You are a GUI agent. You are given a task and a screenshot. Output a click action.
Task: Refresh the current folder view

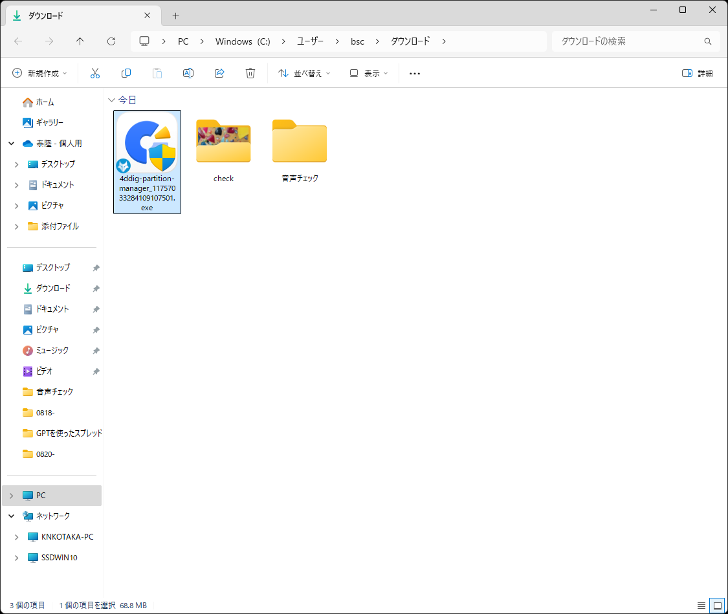click(x=111, y=41)
